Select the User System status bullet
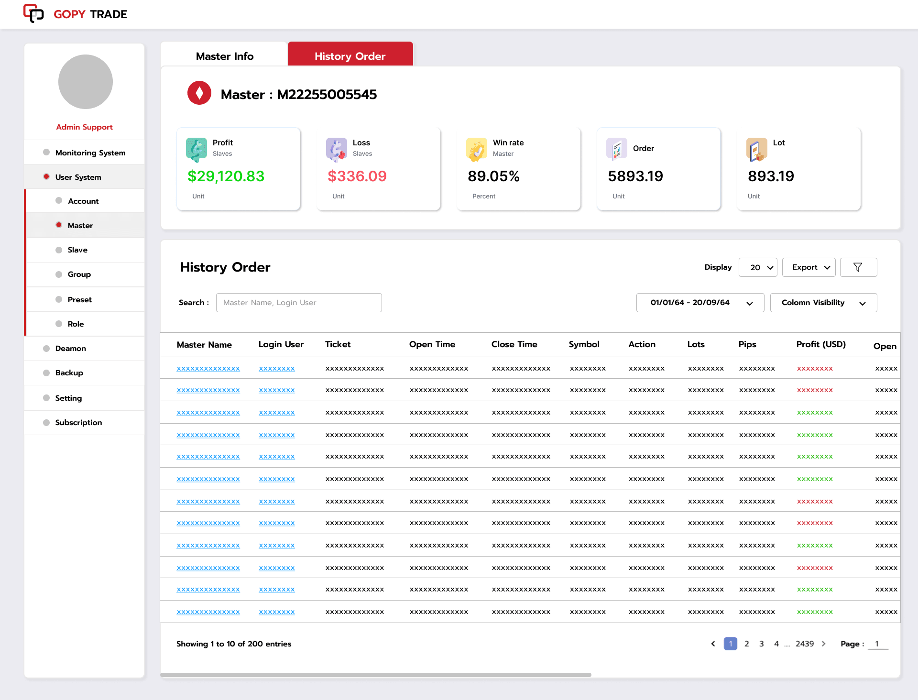 click(x=46, y=176)
